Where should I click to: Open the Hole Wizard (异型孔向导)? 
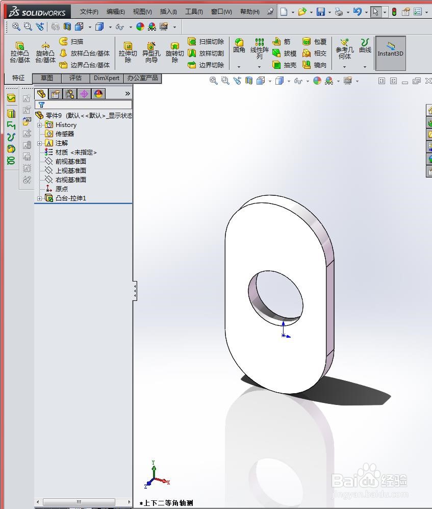[x=151, y=52]
